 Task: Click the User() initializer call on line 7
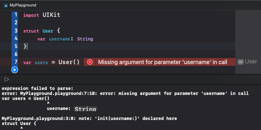tap(69, 62)
